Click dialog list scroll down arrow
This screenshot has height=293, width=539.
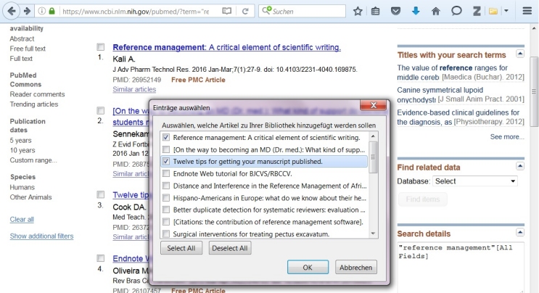coord(373,234)
